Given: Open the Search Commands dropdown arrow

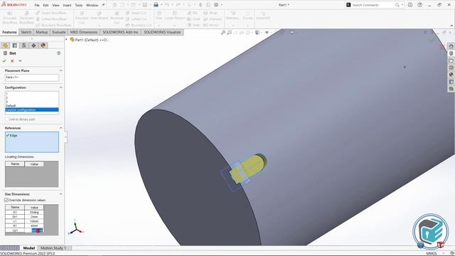Looking at the screenshot, I should 402,5.
